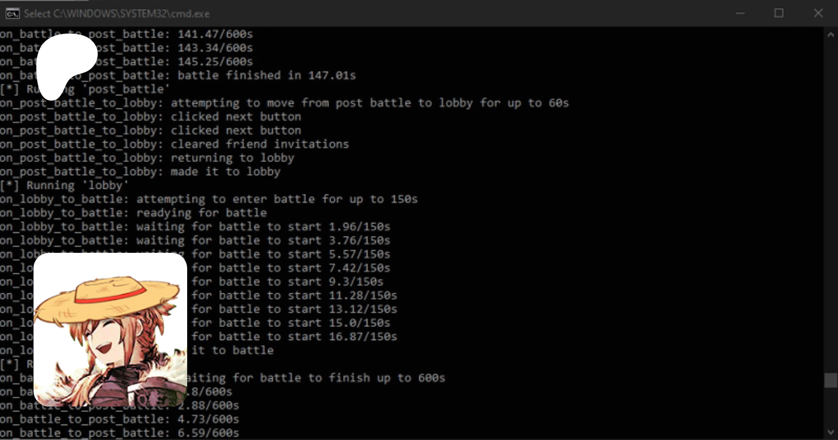The height and width of the screenshot is (440, 838).
Task: Click the last line showing 6.59/600s
Action: coord(208,433)
